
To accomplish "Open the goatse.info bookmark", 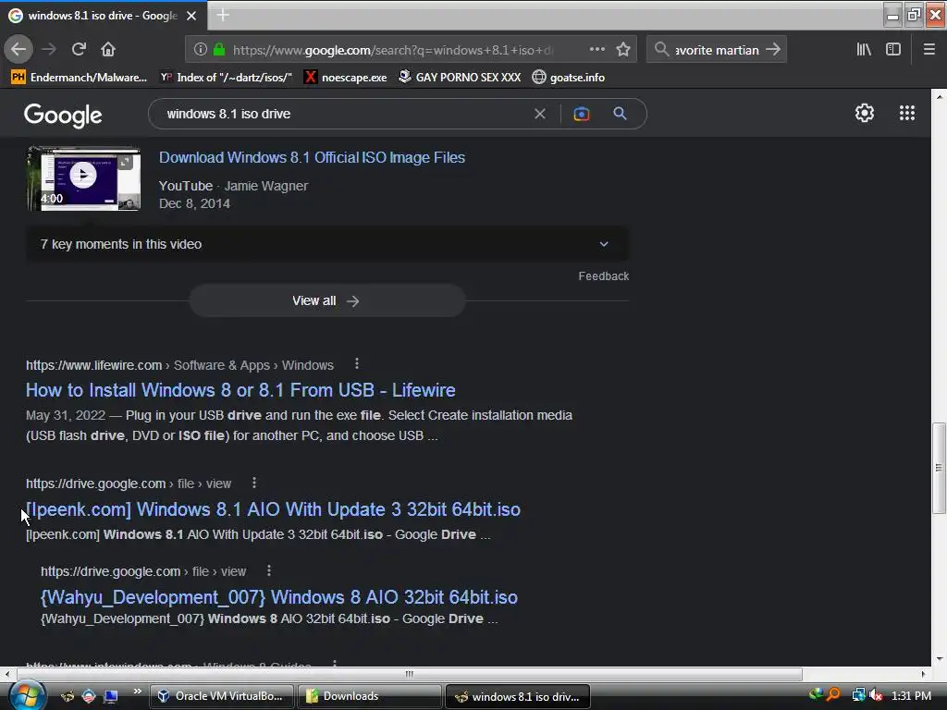I will (569, 78).
